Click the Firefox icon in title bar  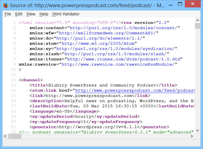[6, 5]
